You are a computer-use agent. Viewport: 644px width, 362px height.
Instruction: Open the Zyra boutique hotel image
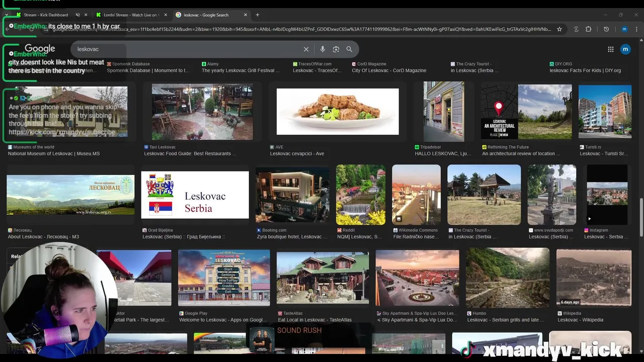coord(292,195)
